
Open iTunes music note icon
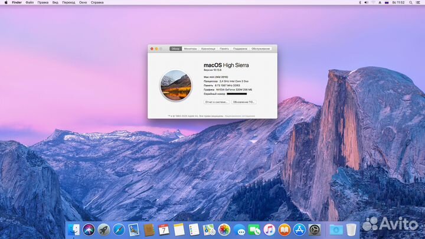click(269, 230)
